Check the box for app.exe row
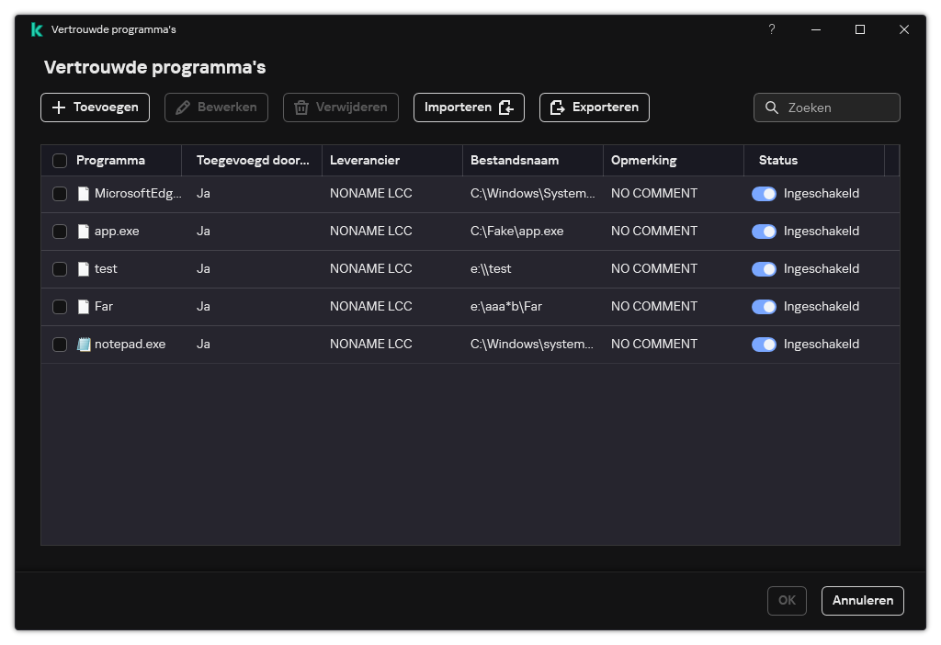Screen dimensions: 941x645 tap(60, 232)
